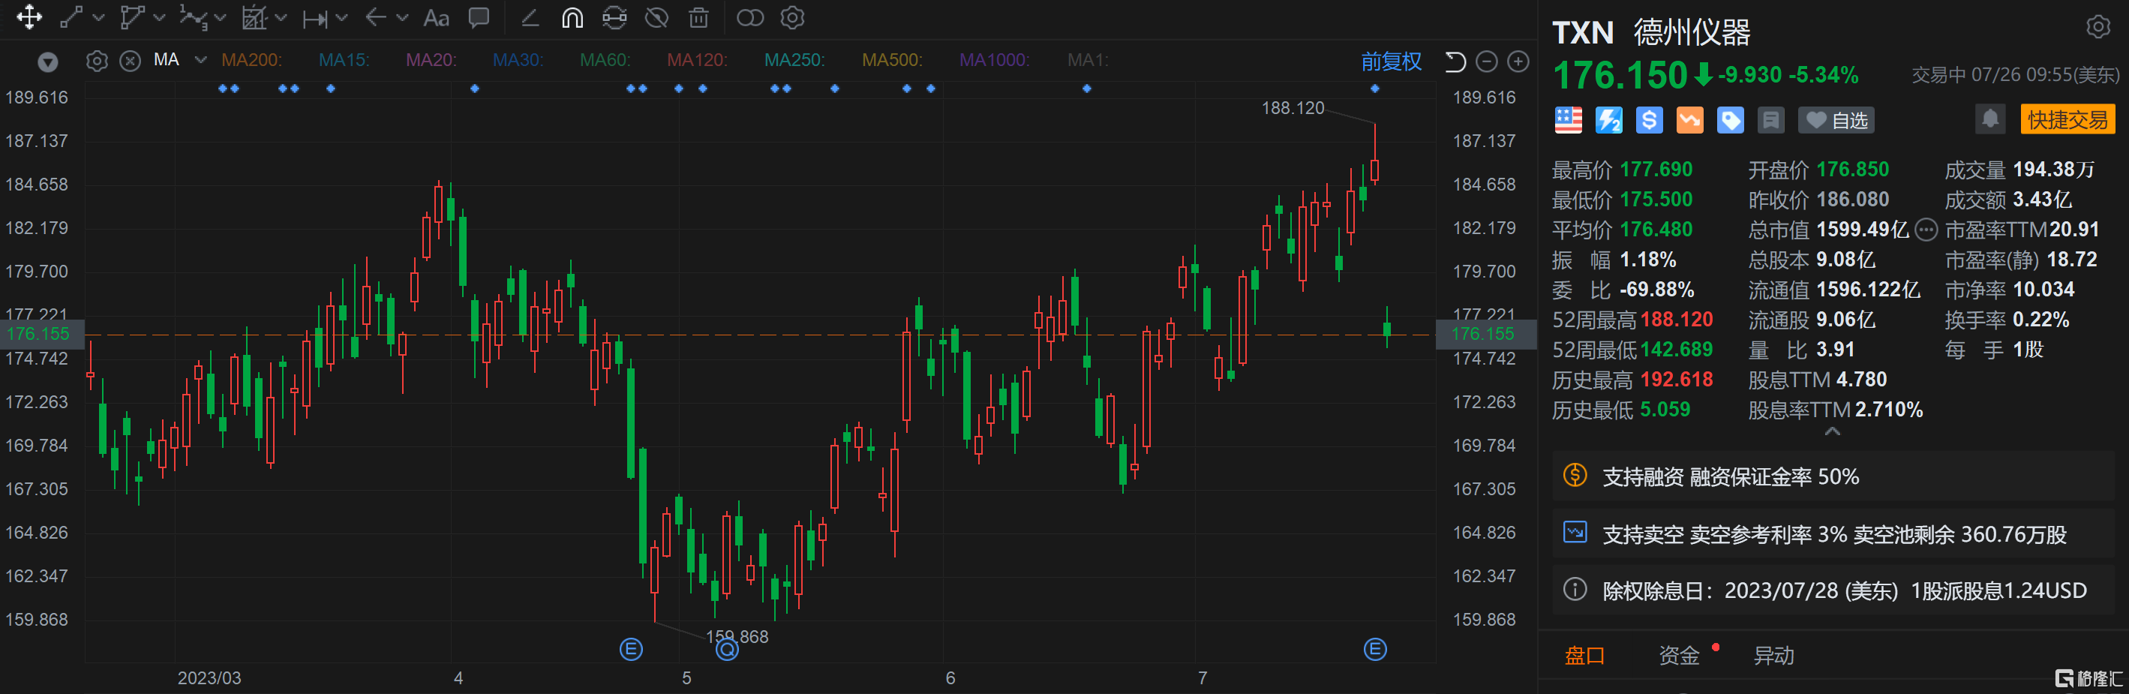
Task: Click the US flag market icon
Action: [x=1568, y=120]
